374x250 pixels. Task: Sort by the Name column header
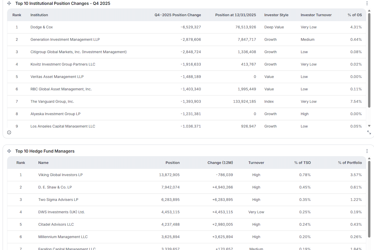pyautogui.click(x=43, y=162)
